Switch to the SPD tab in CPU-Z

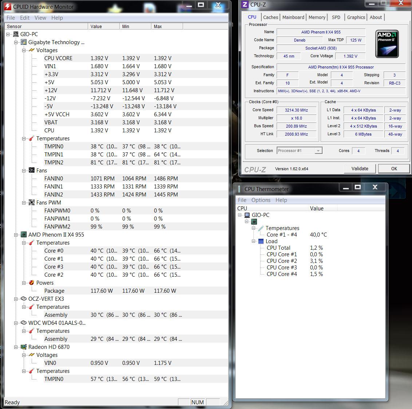pos(336,17)
